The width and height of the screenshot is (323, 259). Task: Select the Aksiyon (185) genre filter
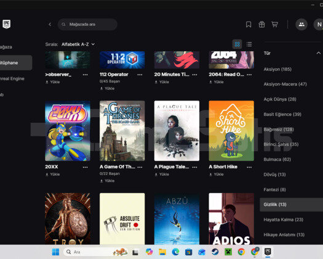(x=277, y=69)
